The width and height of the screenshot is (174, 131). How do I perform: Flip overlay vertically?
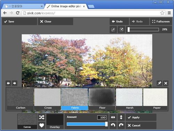point(121,117)
